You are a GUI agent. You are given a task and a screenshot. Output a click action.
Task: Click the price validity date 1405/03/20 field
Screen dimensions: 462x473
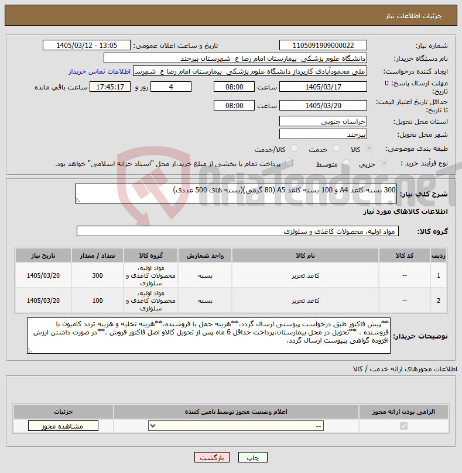323,106
